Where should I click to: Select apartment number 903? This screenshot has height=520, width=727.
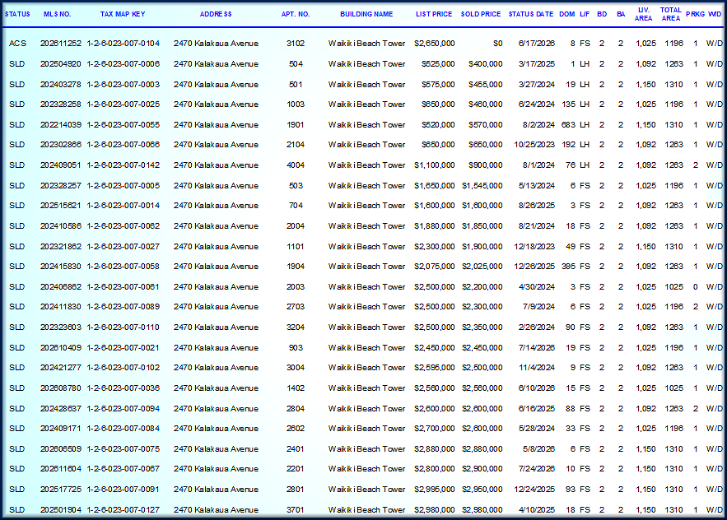coord(296,348)
